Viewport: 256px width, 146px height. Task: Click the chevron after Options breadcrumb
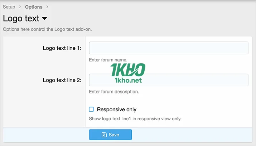[x=47, y=7]
